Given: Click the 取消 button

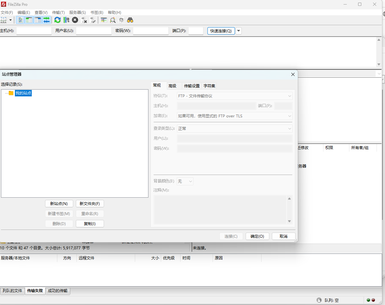Looking at the screenshot, I should pos(284,236).
